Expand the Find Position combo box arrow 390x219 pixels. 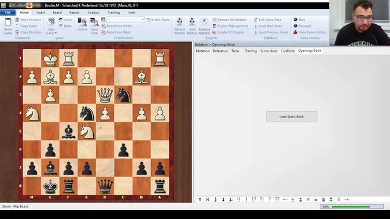[x=143, y=19]
